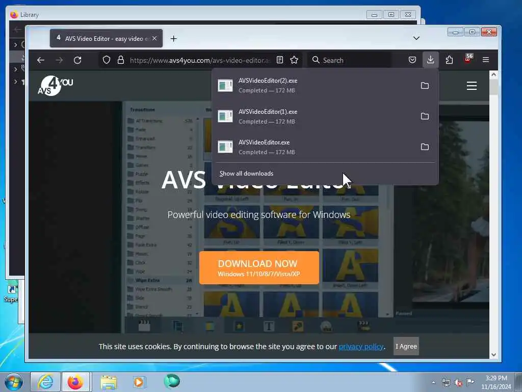
Task: Launch Internet Explorer from taskbar
Action: point(45,382)
